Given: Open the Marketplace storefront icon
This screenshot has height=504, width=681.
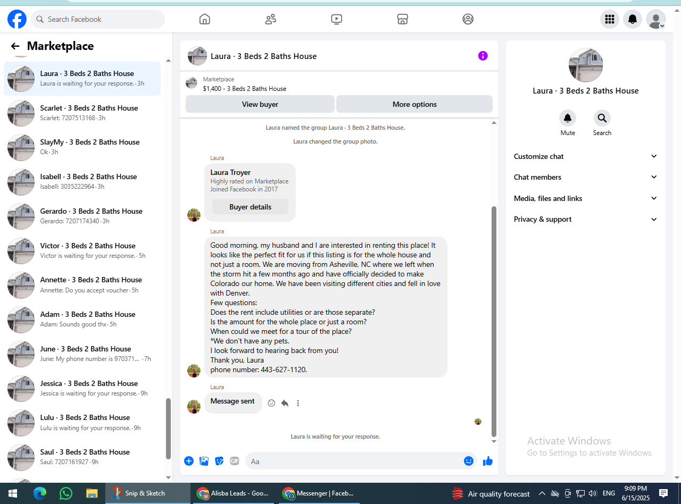Looking at the screenshot, I should coord(402,19).
